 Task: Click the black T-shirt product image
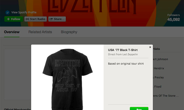click(x=68, y=79)
